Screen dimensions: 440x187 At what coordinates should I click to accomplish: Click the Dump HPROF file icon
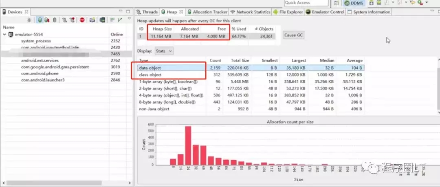point(47,20)
